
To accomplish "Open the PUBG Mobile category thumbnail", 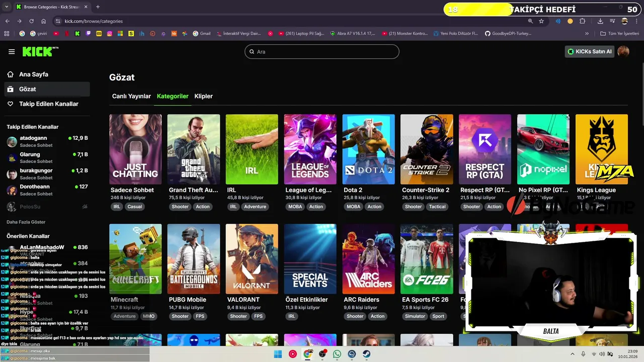I will pyautogui.click(x=194, y=259).
